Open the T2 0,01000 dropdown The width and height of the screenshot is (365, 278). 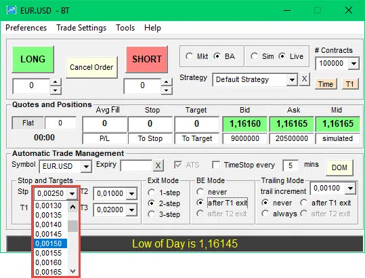131,193
